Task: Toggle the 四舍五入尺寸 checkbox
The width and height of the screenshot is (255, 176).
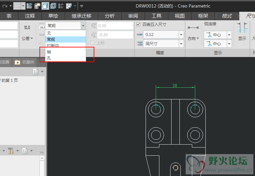Action: pos(138,24)
